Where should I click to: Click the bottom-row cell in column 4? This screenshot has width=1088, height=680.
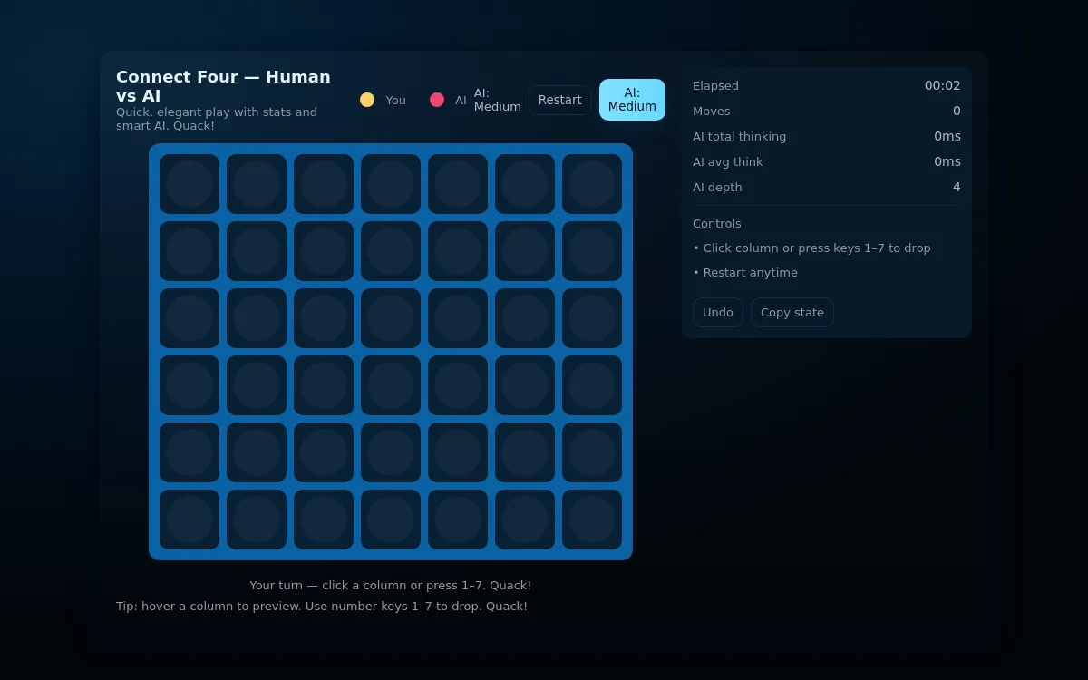tap(391, 520)
